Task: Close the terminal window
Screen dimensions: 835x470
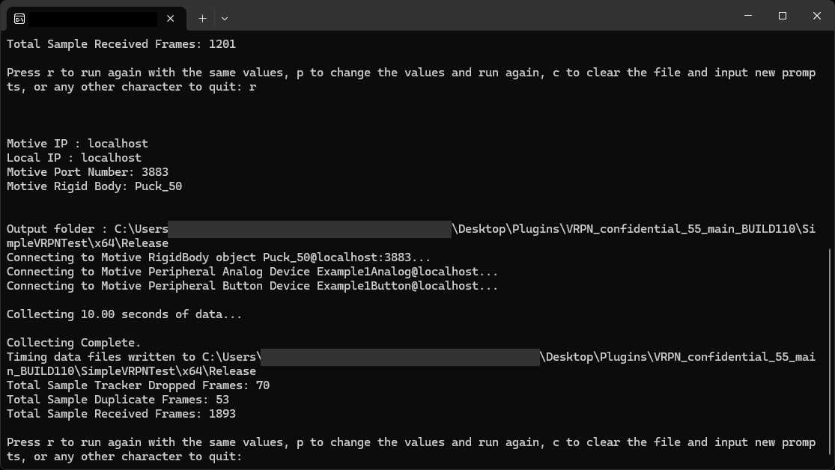Action: 817,16
